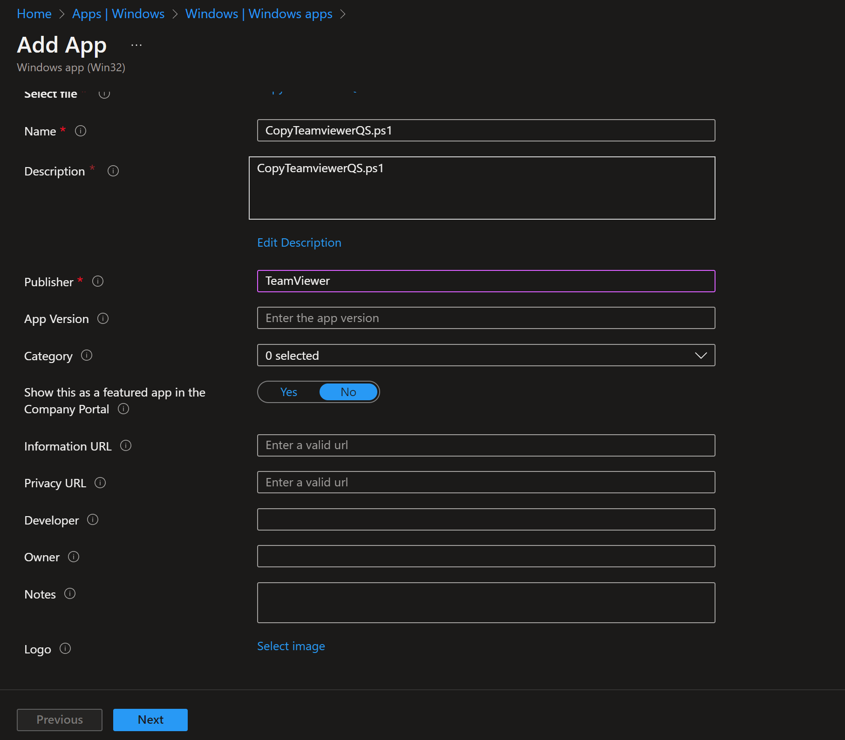Open the info tooltip beside Name
The width and height of the screenshot is (845, 740).
[x=81, y=131]
